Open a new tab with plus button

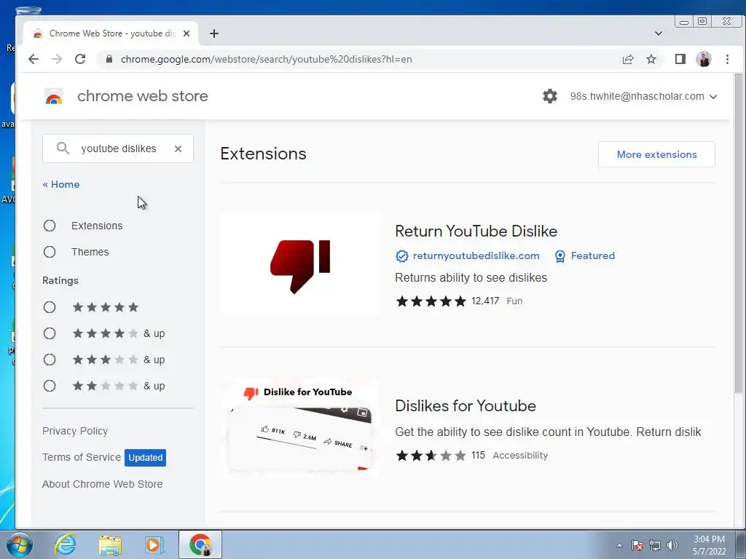coord(214,33)
